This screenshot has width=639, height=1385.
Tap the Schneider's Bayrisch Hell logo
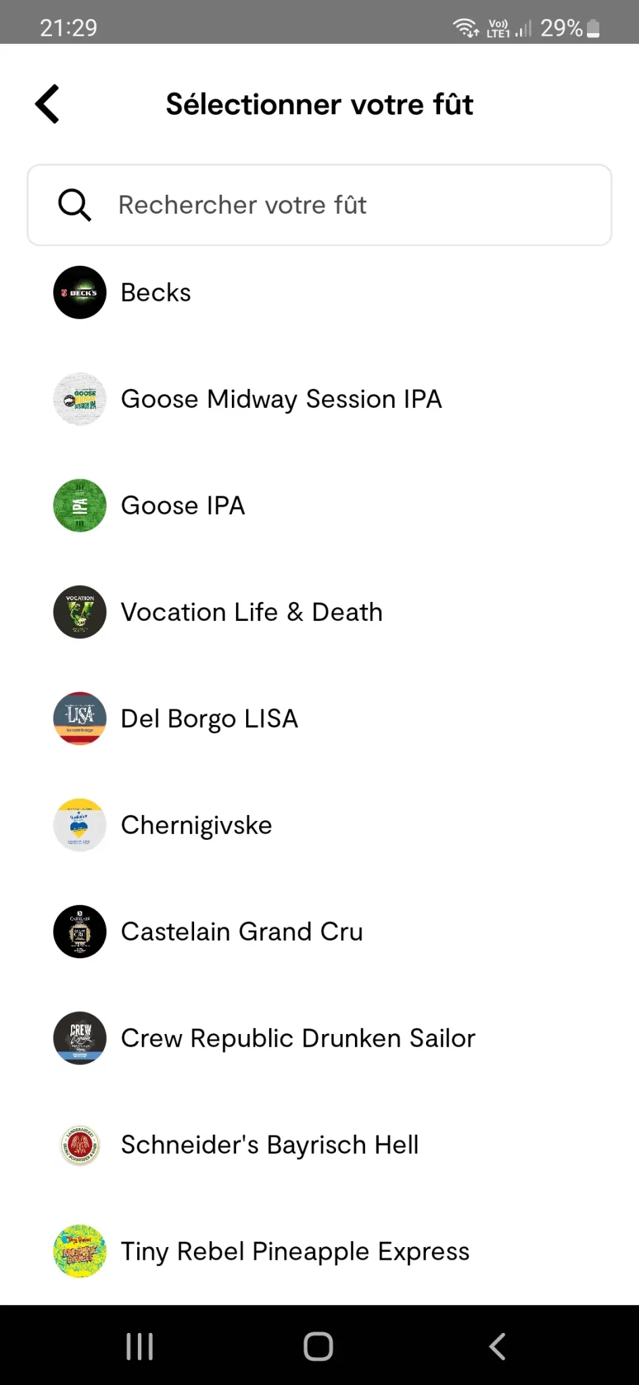80,1145
